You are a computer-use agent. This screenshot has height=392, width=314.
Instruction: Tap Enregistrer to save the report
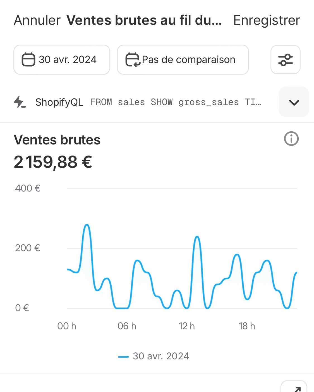click(x=267, y=20)
